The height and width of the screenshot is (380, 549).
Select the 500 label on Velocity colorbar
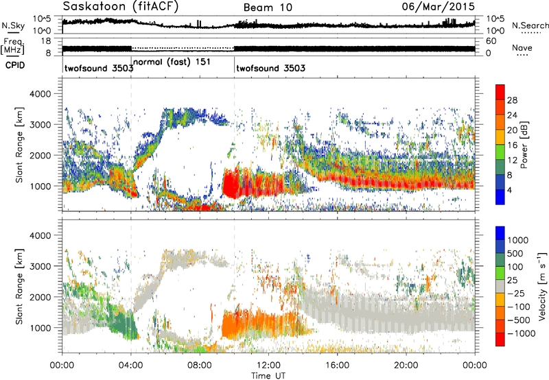(515, 254)
